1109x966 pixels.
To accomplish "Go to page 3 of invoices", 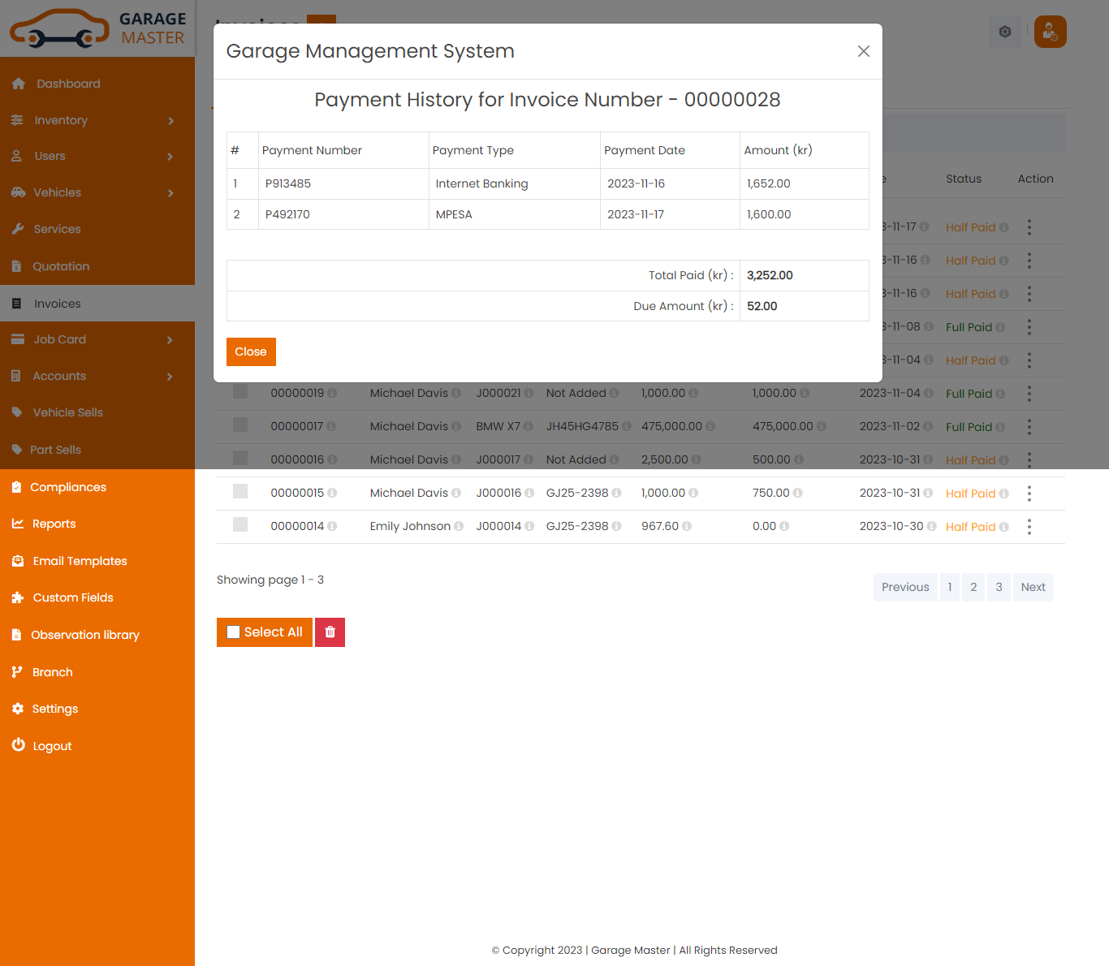I will coord(999,587).
